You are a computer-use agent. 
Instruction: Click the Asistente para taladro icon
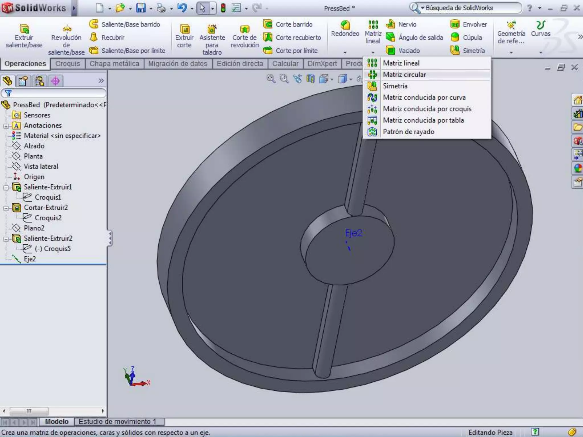coord(212,29)
